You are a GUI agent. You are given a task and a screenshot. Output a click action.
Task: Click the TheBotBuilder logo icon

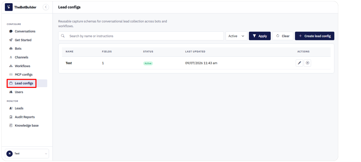coord(9,7)
